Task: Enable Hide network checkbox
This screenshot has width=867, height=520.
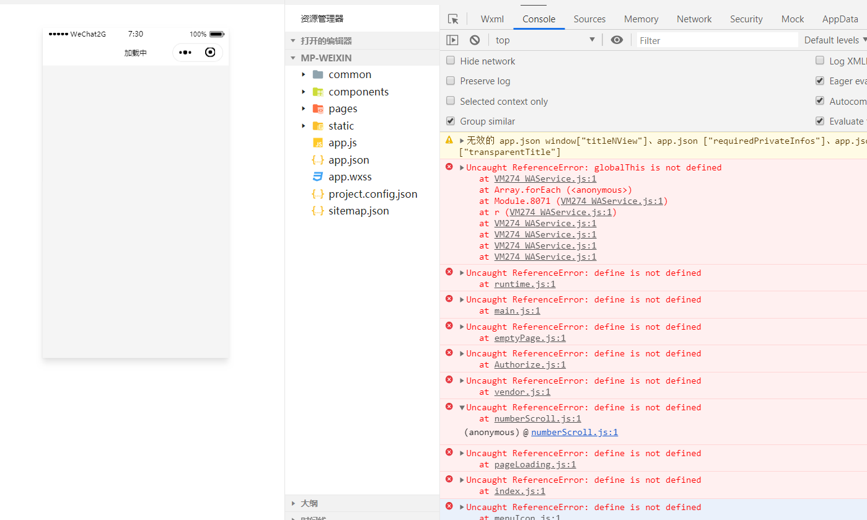Action: tap(451, 61)
